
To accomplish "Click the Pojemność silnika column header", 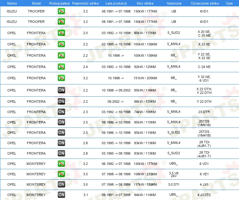I will [85, 3].
